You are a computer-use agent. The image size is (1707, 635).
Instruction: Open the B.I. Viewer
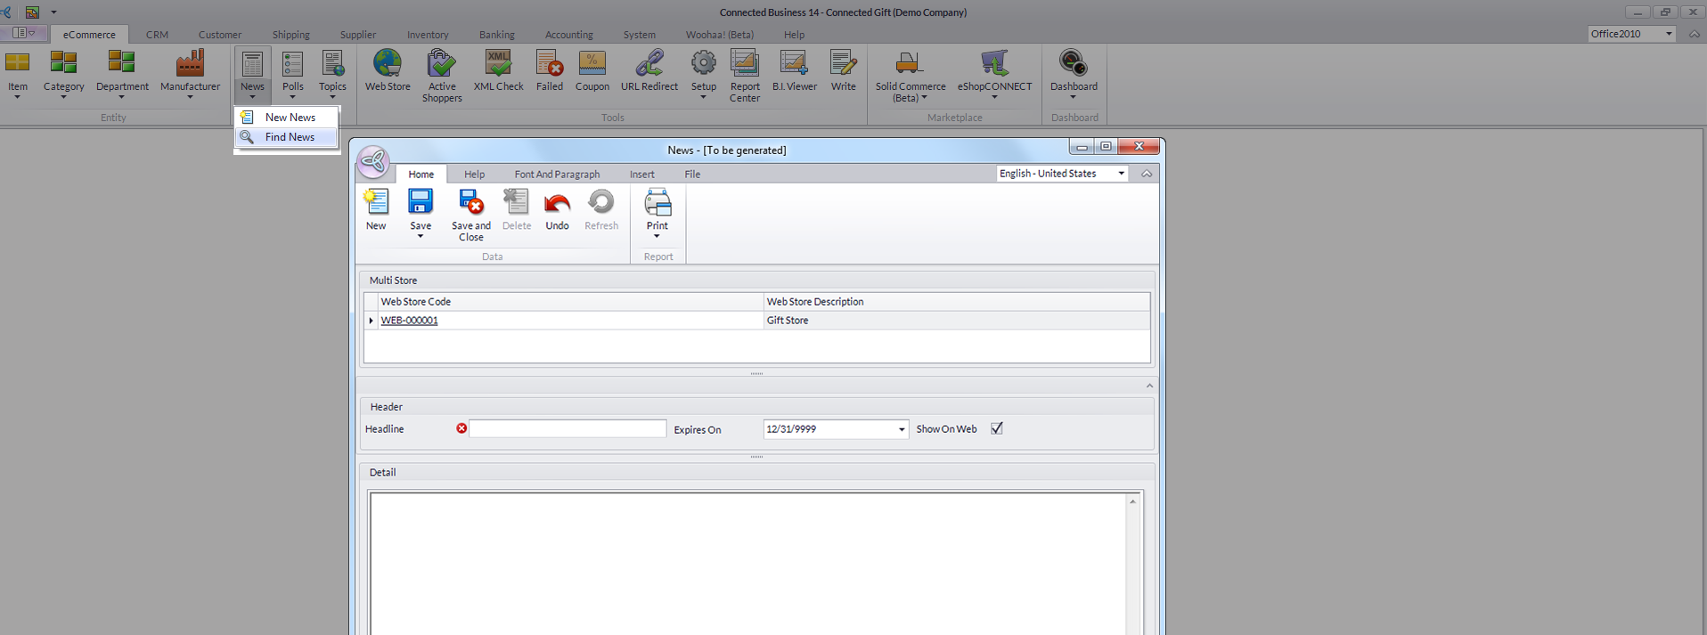pyautogui.click(x=794, y=70)
